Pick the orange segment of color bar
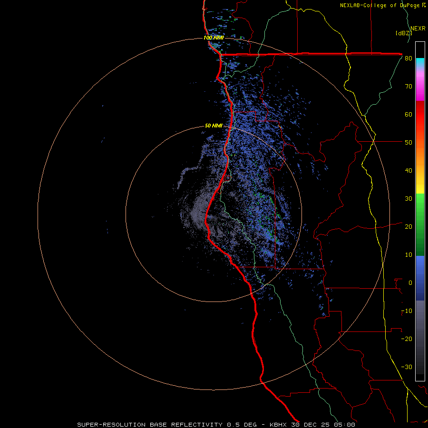Screen dimensions: 428x428 pos(420,158)
